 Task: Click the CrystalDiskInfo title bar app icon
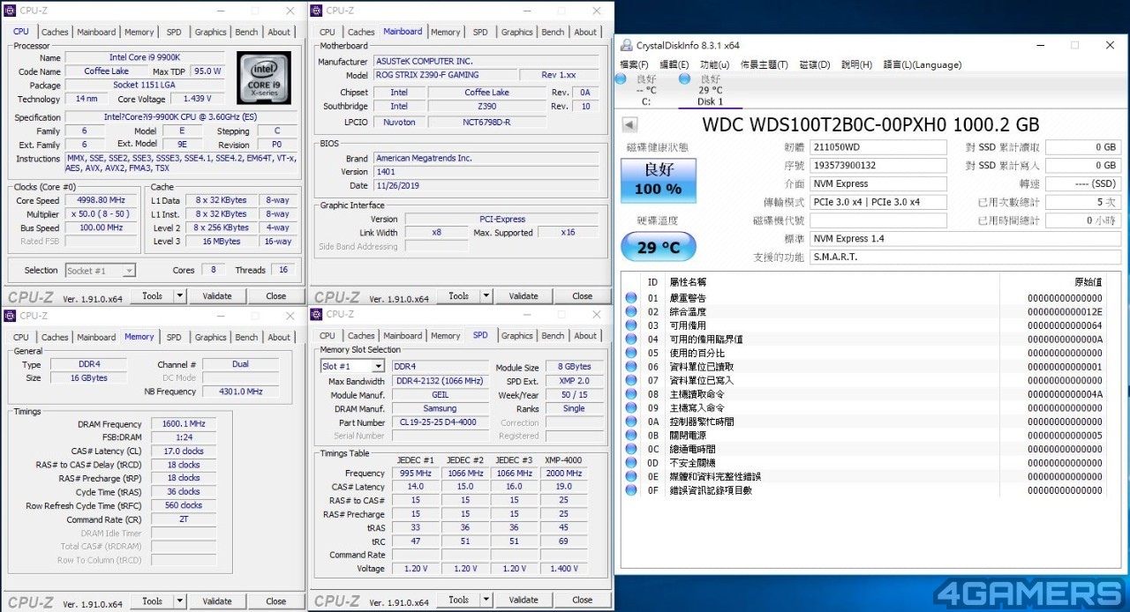pos(626,45)
